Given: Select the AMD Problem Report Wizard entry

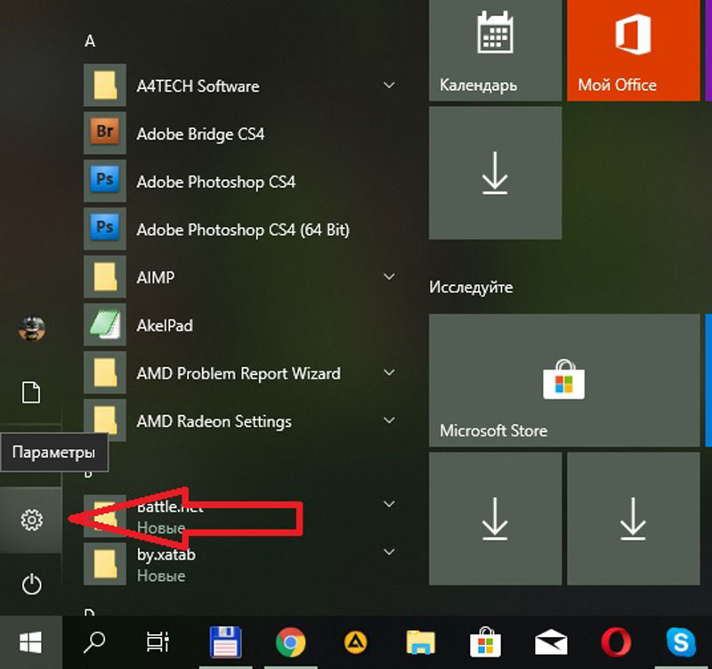Looking at the screenshot, I should tap(239, 373).
